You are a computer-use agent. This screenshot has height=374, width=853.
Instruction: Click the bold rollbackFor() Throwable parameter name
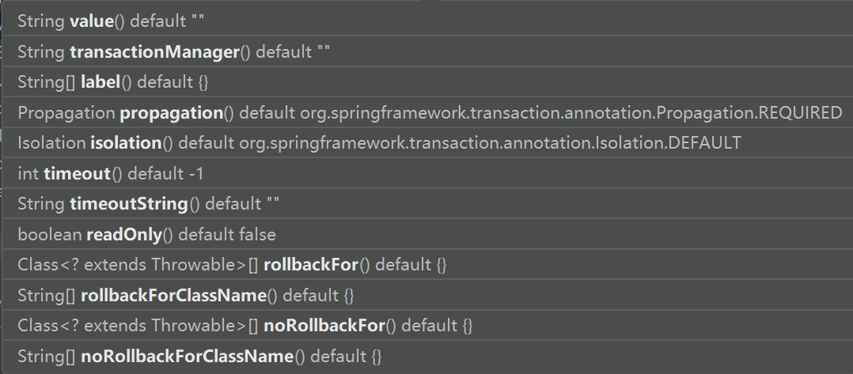tap(310, 265)
